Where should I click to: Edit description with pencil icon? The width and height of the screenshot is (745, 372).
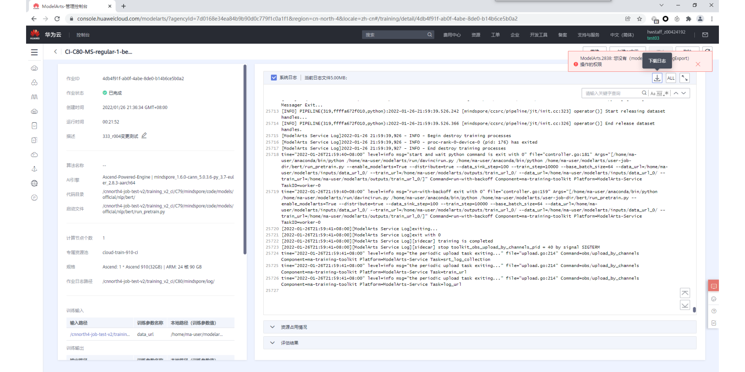[144, 135]
